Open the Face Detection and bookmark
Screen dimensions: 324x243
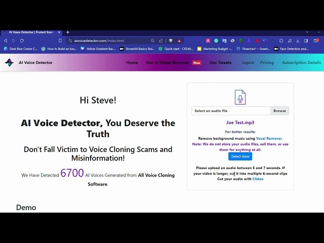(292, 49)
